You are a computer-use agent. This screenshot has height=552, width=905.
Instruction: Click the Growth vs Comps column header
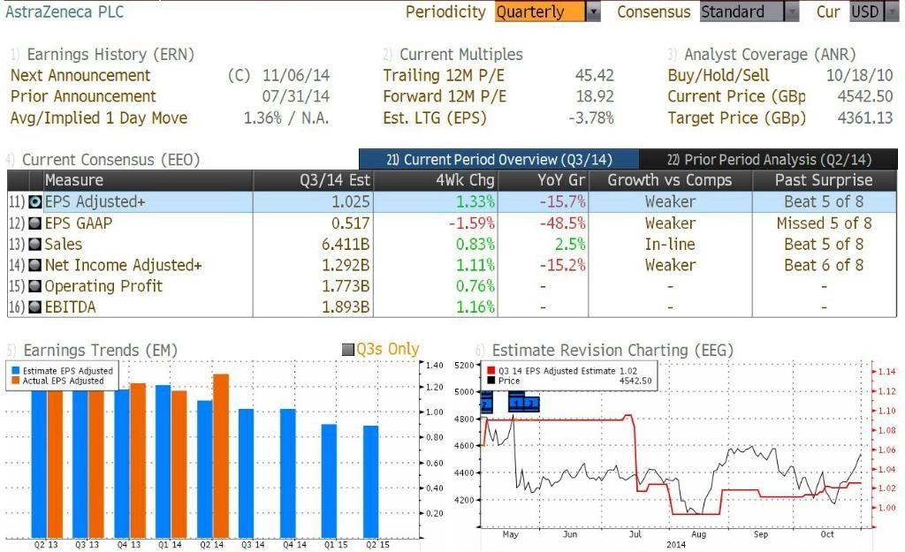click(x=670, y=180)
